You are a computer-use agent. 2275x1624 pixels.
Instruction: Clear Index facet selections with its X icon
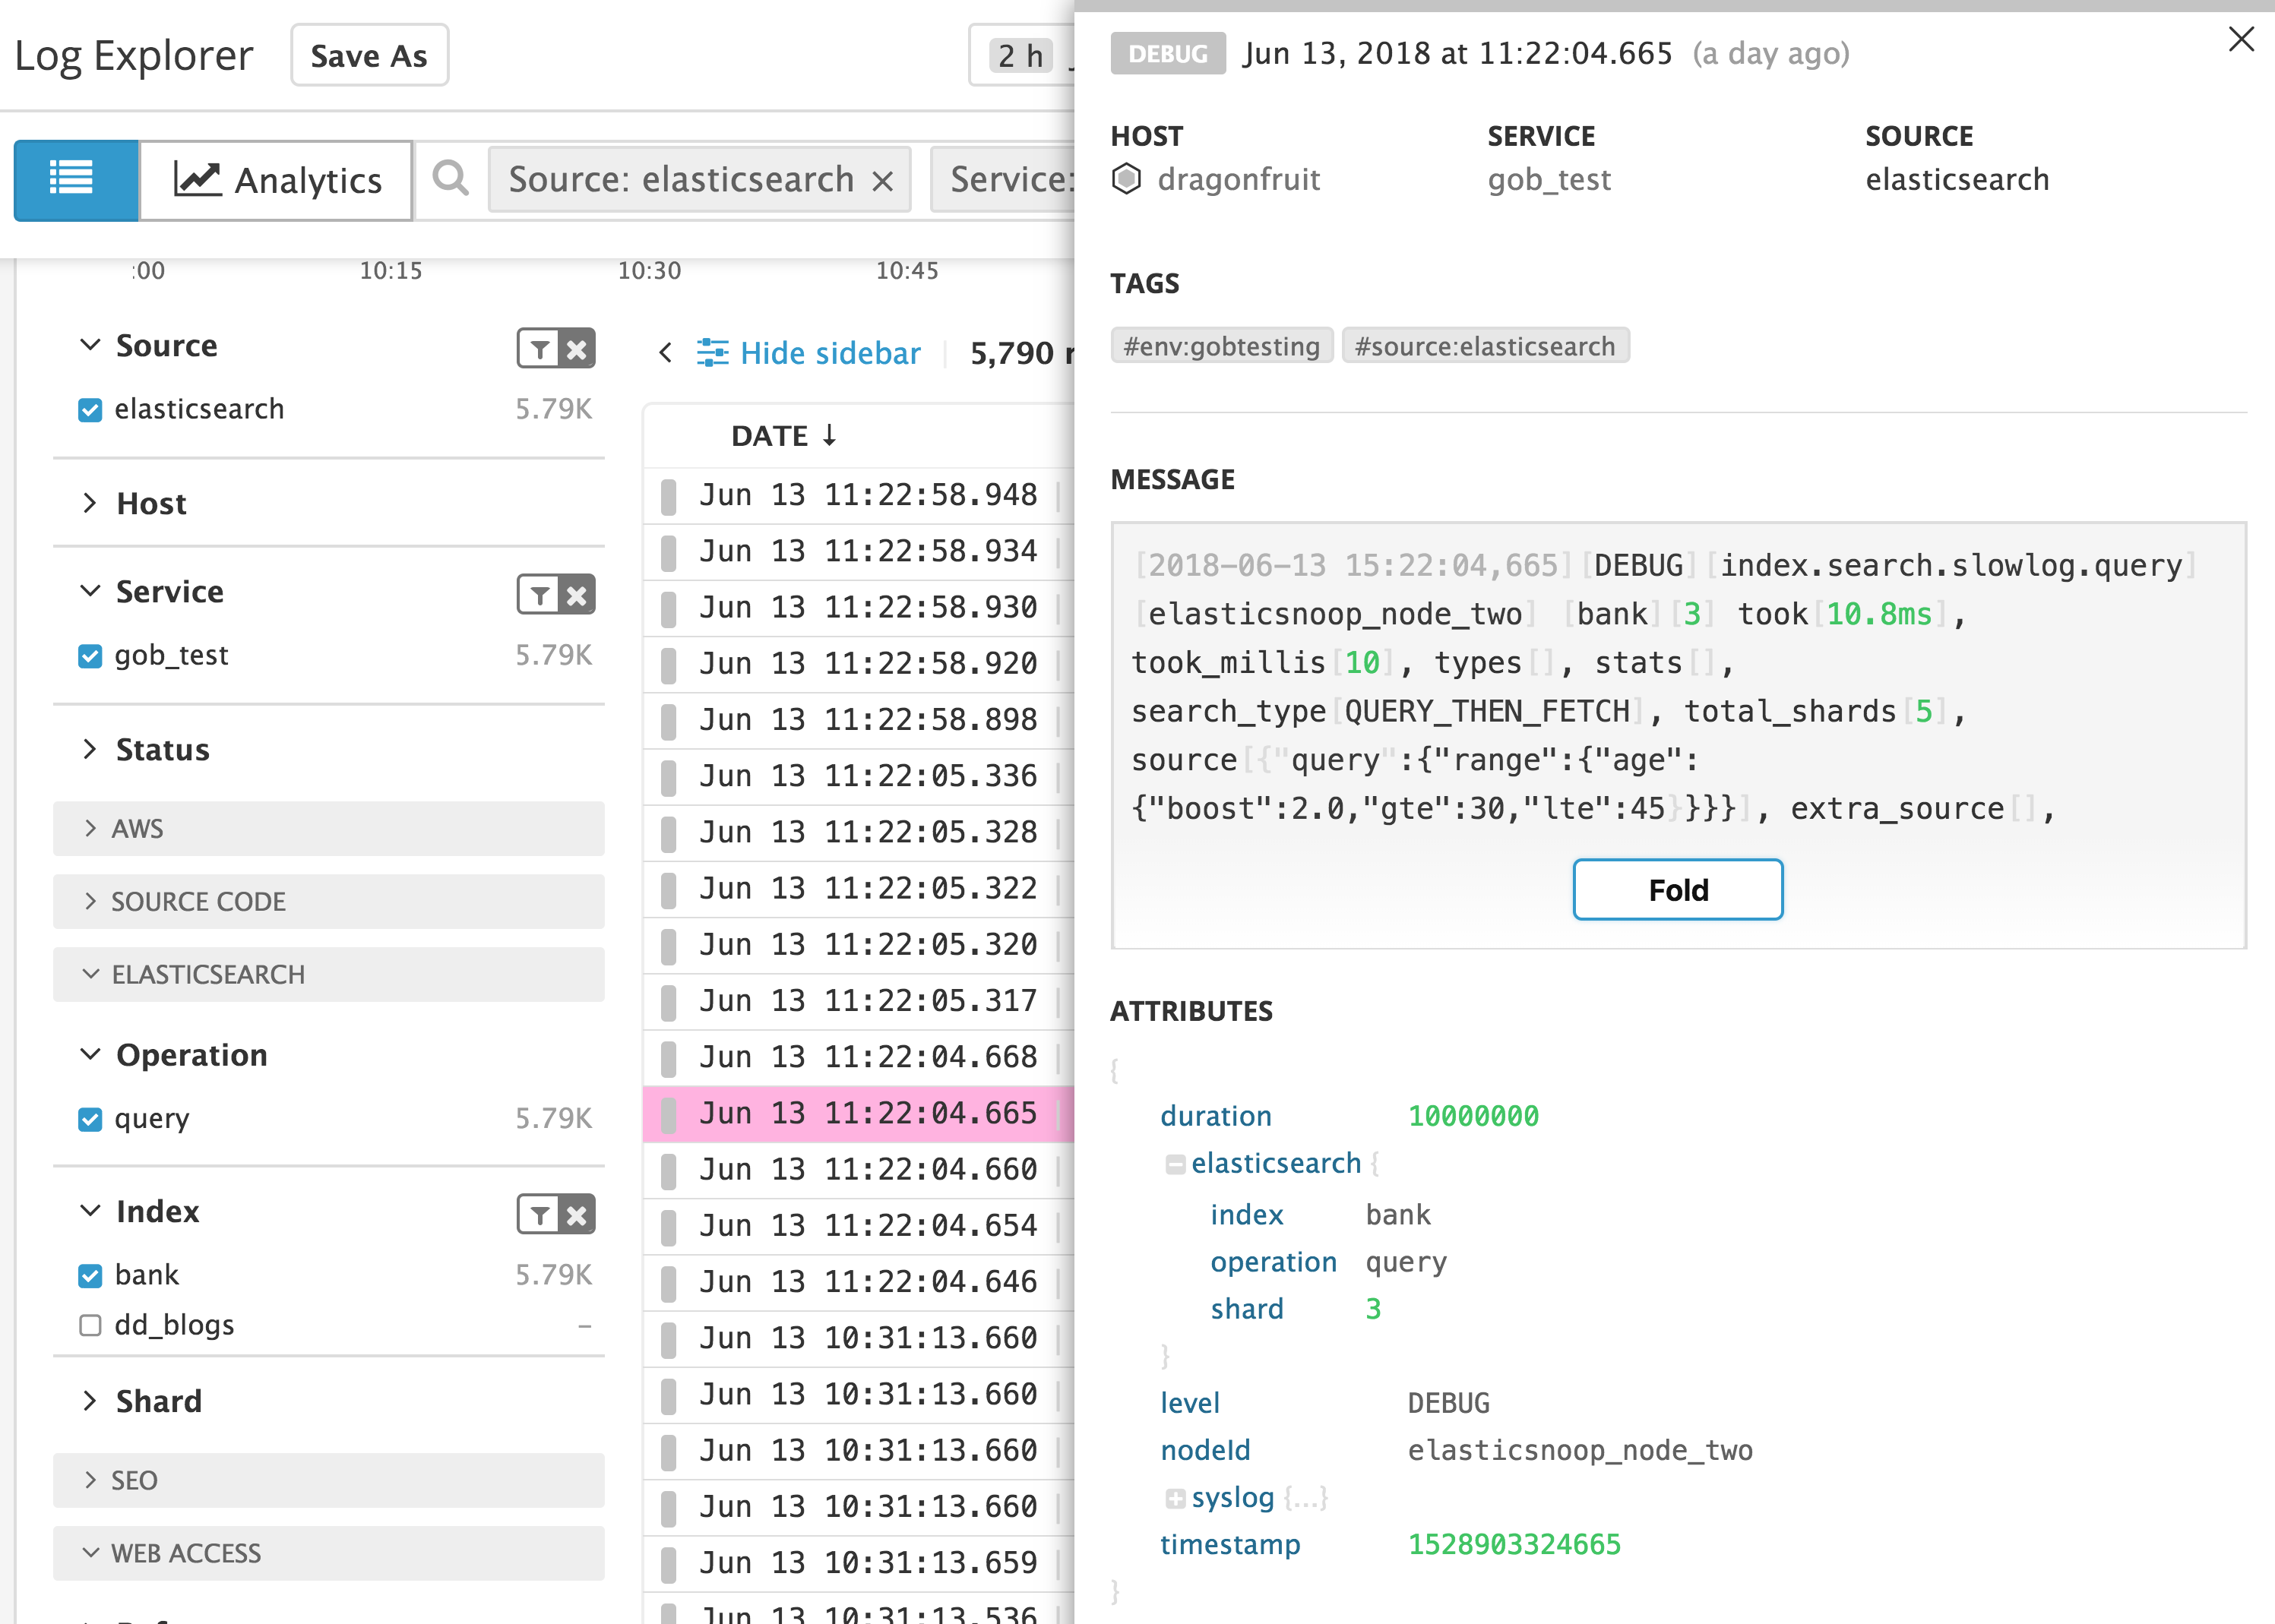tap(576, 1214)
